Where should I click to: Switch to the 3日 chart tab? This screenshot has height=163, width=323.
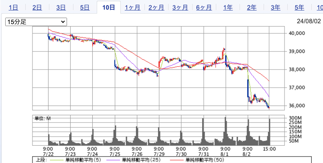61,8
